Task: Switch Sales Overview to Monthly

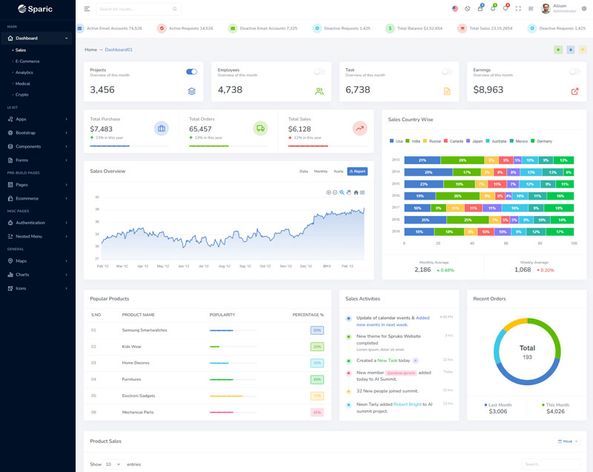Action: 320,171
